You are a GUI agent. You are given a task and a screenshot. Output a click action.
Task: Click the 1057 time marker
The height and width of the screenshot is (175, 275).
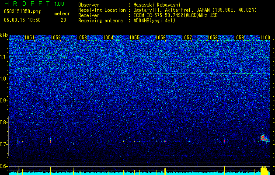pos(187,38)
